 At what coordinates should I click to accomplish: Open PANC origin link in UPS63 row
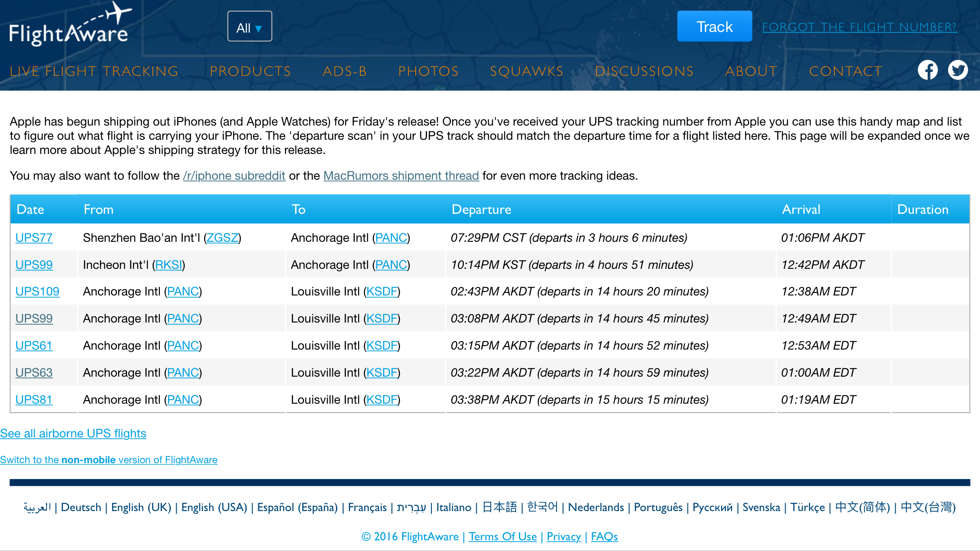(183, 373)
